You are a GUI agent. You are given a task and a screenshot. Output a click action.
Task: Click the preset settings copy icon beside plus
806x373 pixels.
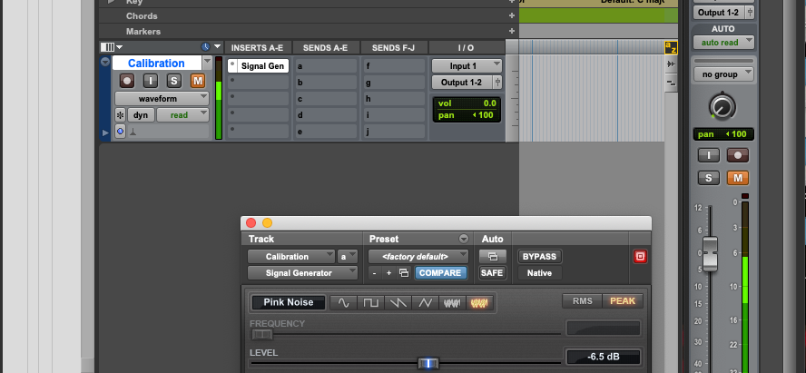coord(404,273)
